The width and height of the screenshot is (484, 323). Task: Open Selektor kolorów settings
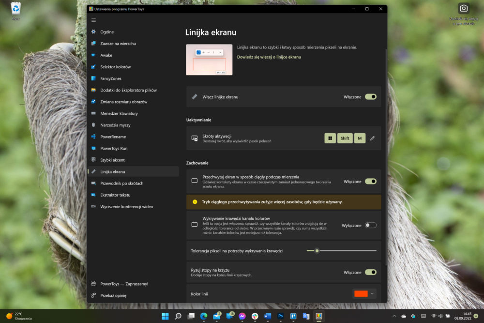pos(134,67)
